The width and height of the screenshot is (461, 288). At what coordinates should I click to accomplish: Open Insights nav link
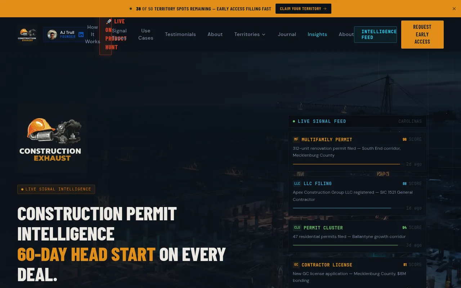coord(317,34)
